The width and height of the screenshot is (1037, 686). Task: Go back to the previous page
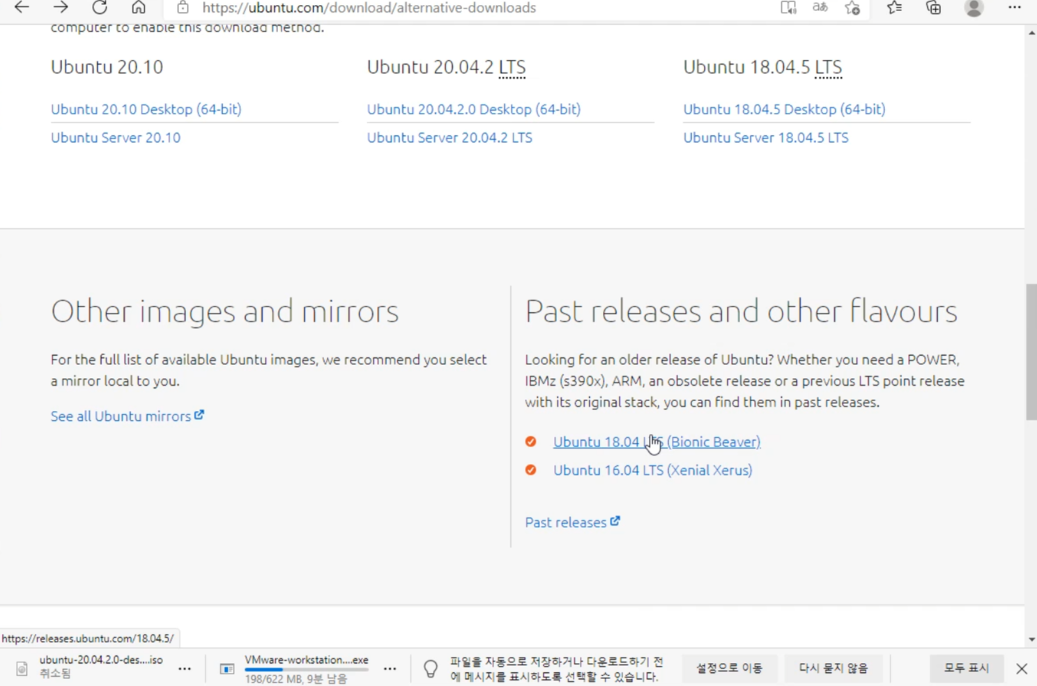pyautogui.click(x=22, y=8)
